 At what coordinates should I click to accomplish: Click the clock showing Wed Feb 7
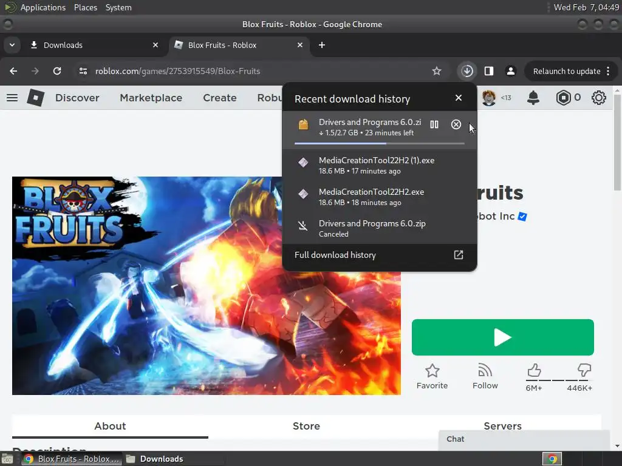[x=586, y=7]
